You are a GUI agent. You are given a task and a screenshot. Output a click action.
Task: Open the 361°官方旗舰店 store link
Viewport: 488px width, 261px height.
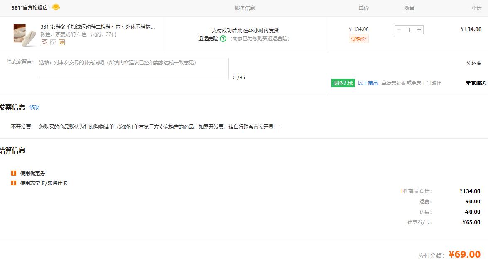(29, 7)
